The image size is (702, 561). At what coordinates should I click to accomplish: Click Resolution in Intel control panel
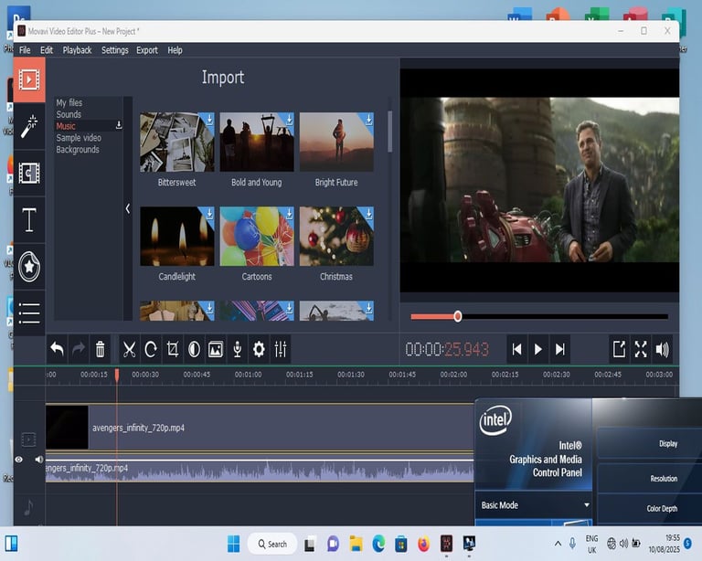(664, 478)
